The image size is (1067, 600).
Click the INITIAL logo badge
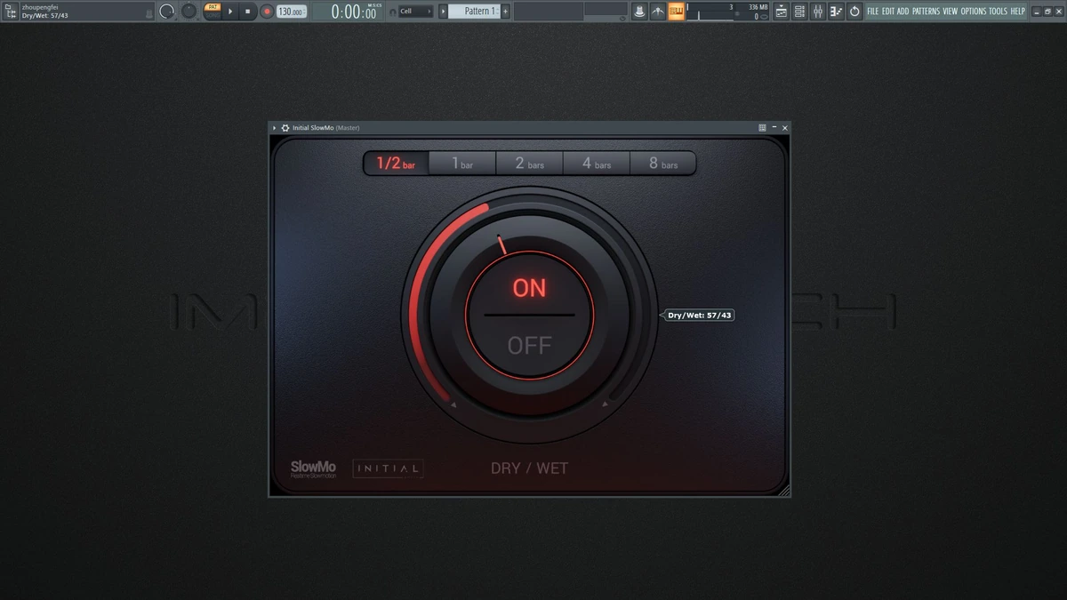[x=389, y=468]
